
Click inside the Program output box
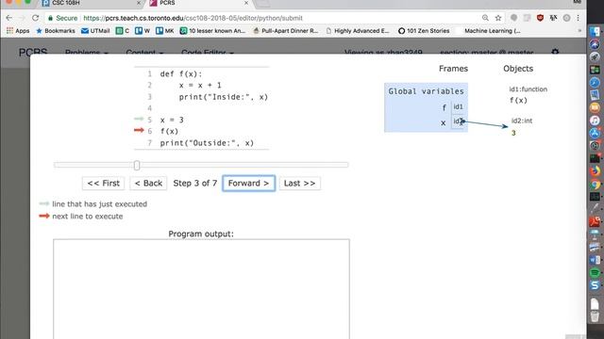click(x=201, y=289)
